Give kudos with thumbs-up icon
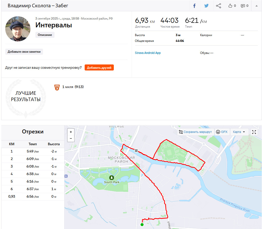Screen dimensions: 262x229 point(230,6)
